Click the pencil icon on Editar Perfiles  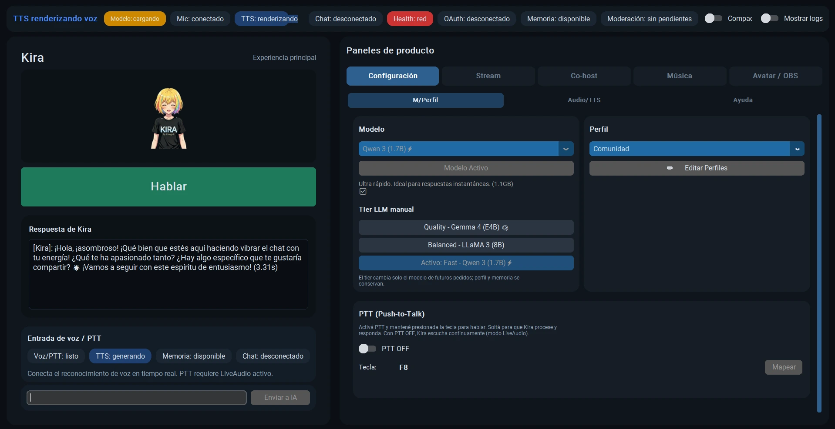click(670, 168)
